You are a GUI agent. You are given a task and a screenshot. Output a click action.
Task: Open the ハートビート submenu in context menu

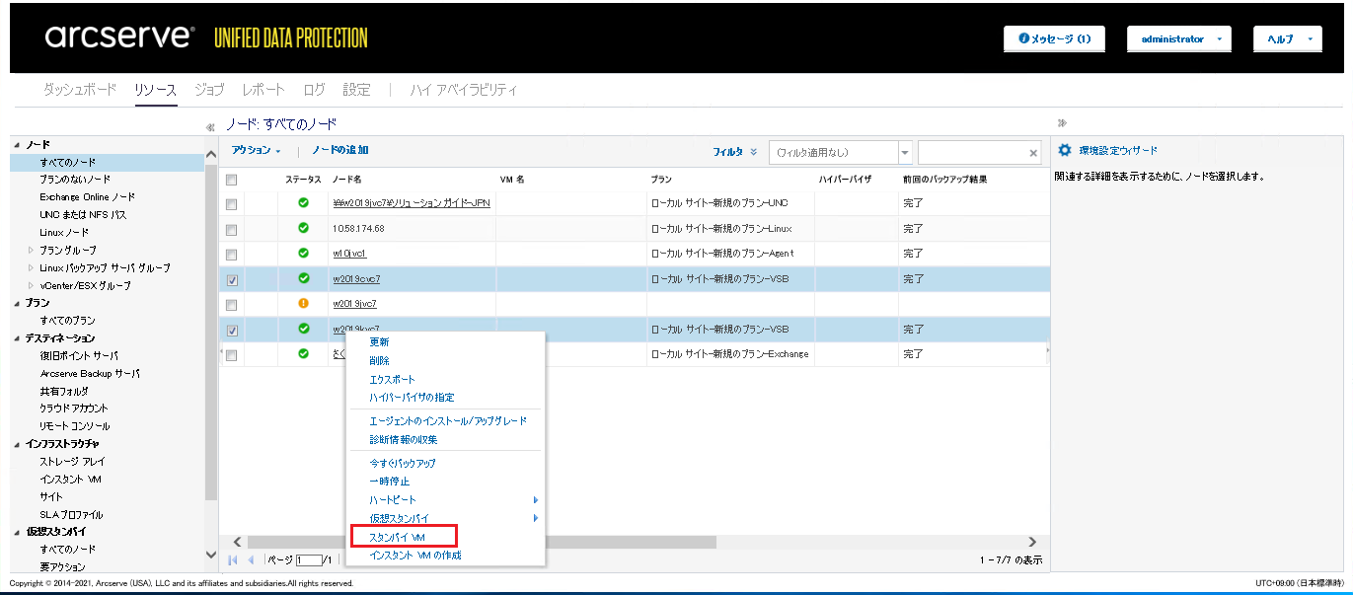[446, 500]
